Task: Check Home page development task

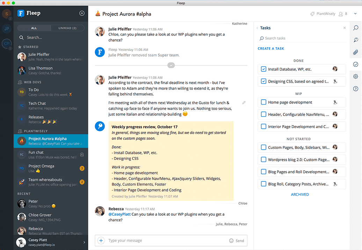Action: (x=263, y=102)
